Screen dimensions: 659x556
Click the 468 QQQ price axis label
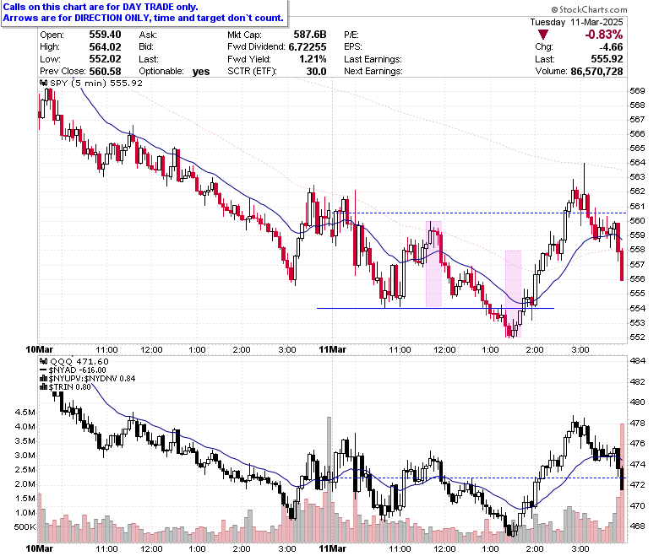click(x=637, y=526)
